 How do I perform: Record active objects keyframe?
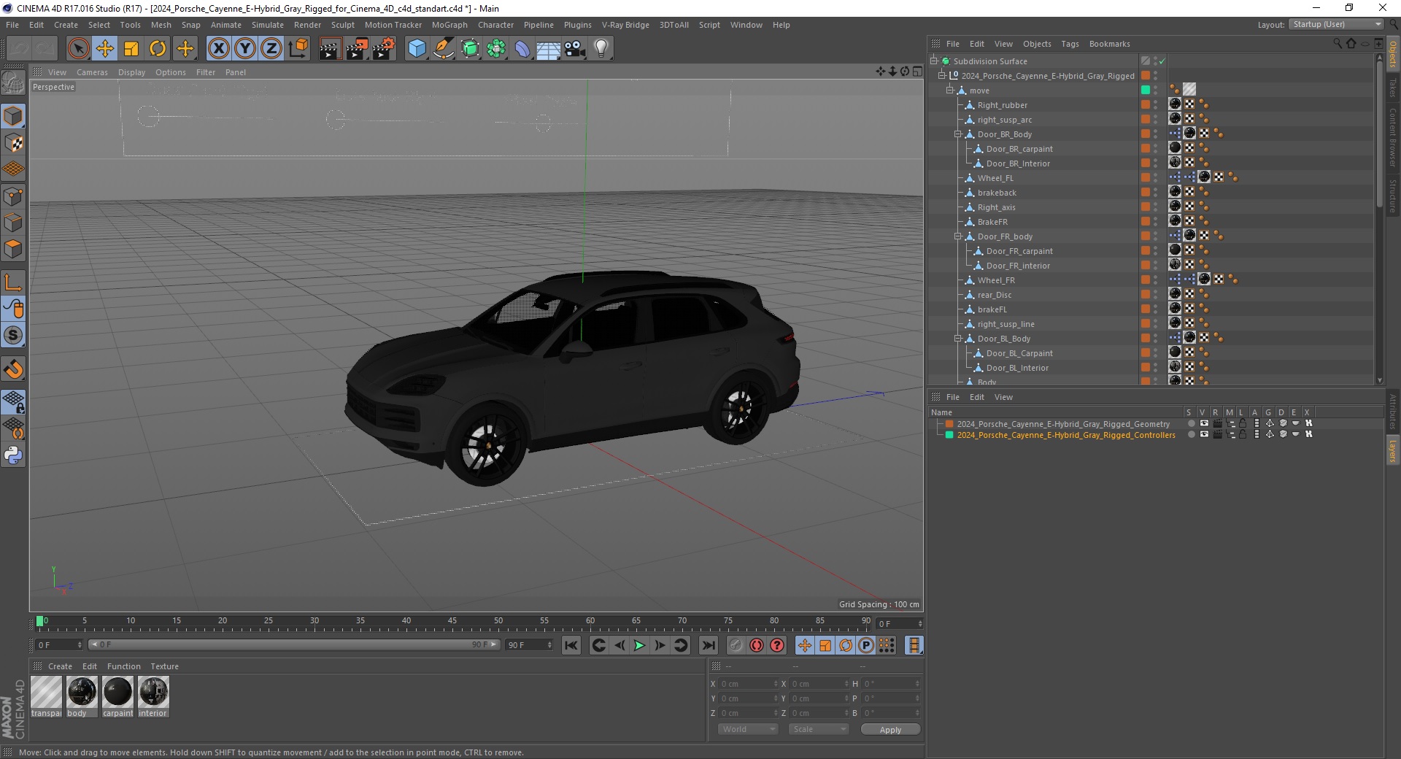(x=736, y=645)
